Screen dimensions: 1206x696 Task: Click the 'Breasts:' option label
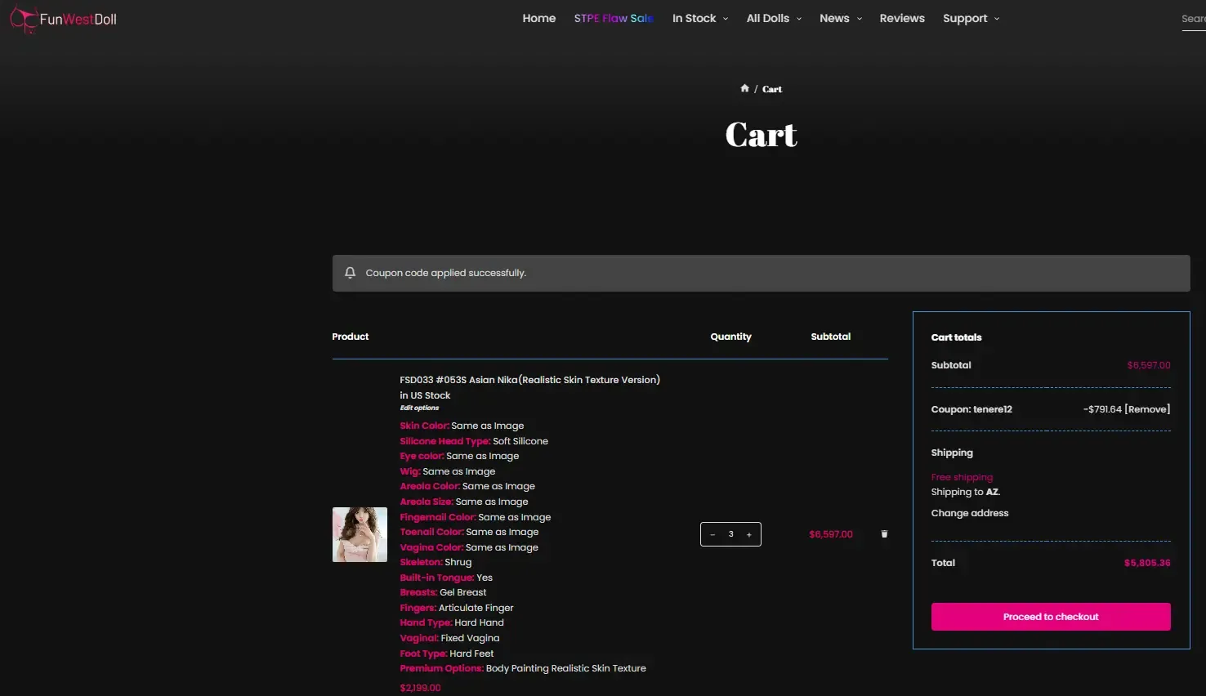pyautogui.click(x=418, y=592)
